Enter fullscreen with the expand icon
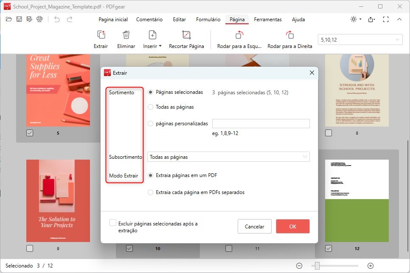Viewport: 410px width, 273px height. (385, 19)
